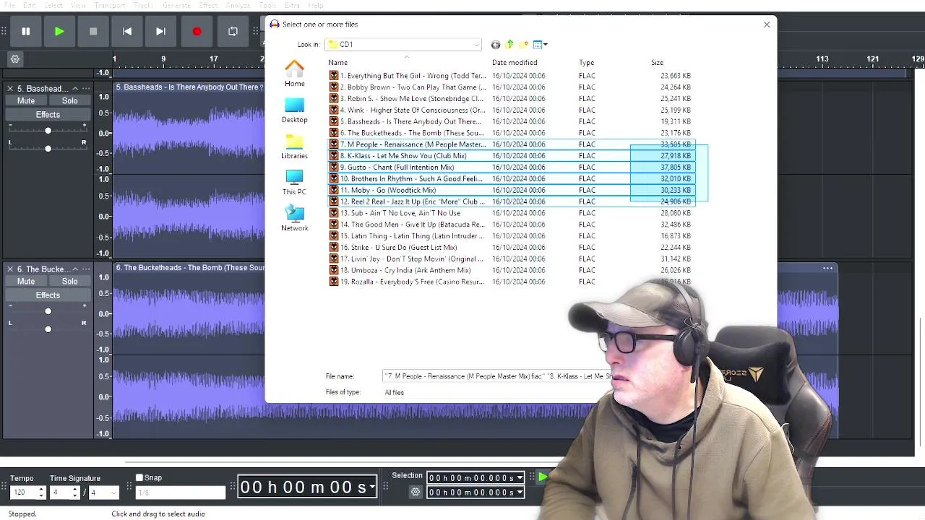This screenshot has width=925, height=520.
Task: Mute track 5 Bassheads
Action: pos(26,100)
